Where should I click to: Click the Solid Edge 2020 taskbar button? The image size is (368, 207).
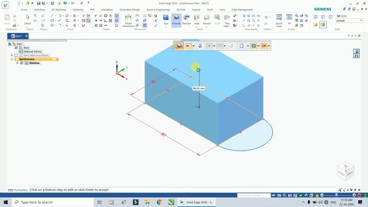[x=197, y=202]
